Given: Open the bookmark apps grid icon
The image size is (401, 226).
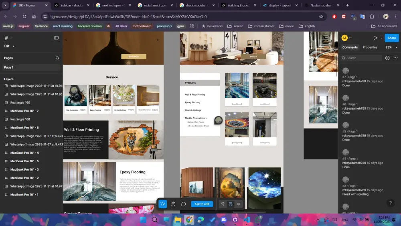Looking at the screenshot, I should 192,26.
